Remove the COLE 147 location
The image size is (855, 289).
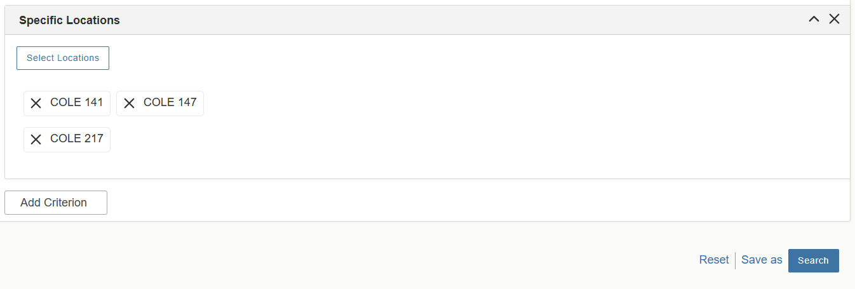[129, 104]
